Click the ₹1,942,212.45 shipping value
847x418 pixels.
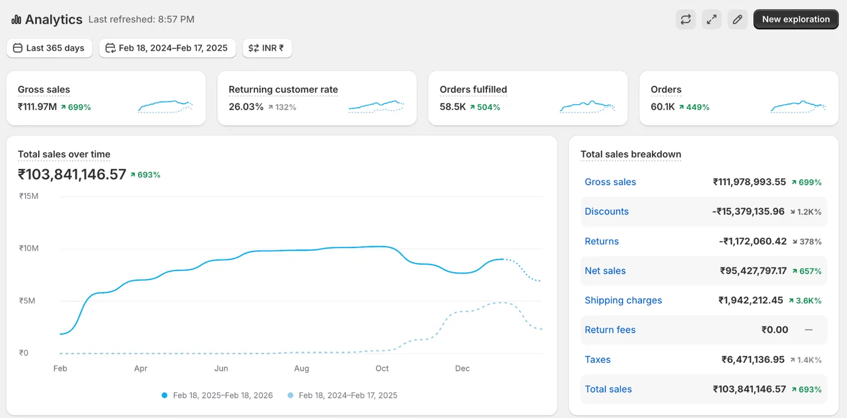(751, 301)
